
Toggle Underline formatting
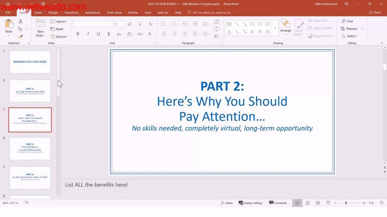[x=98, y=34]
